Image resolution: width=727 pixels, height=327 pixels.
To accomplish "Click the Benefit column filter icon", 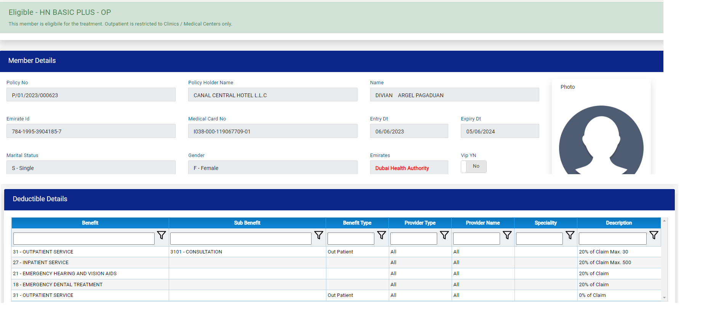I will pyautogui.click(x=161, y=236).
